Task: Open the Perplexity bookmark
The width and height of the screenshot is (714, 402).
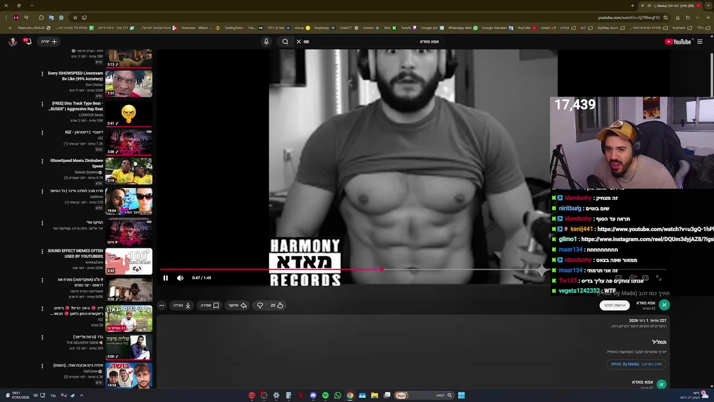Action: click(324, 27)
